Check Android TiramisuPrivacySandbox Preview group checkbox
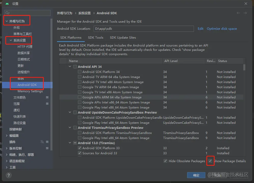Screen dimensions: 254x183 click(x=75, y=128)
